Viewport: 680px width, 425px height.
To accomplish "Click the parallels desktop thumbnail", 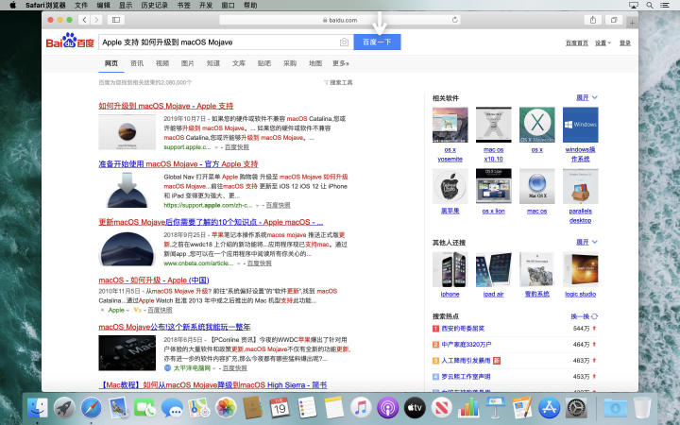I will pyautogui.click(x=580, y=186).
